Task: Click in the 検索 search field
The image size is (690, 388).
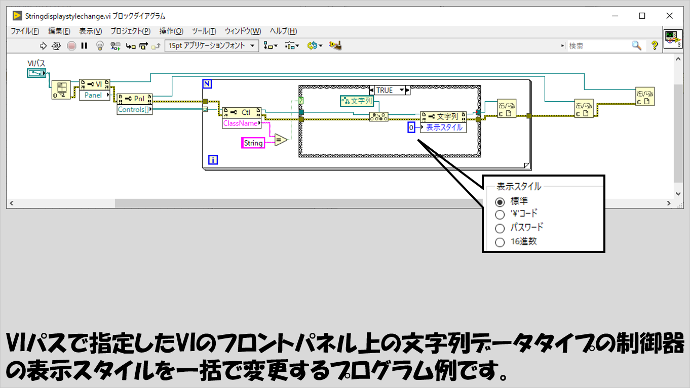Action: pos(598,46)
